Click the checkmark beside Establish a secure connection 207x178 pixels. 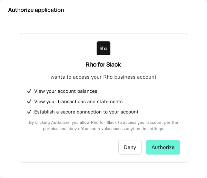click(x=29, y=112)
